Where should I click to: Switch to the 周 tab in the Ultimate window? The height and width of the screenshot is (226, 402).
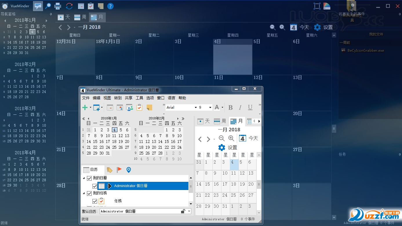(x=220, y=121)
